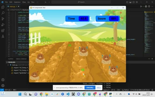Open the Testing flask view
Screen dimensions: 155x97
3,36
